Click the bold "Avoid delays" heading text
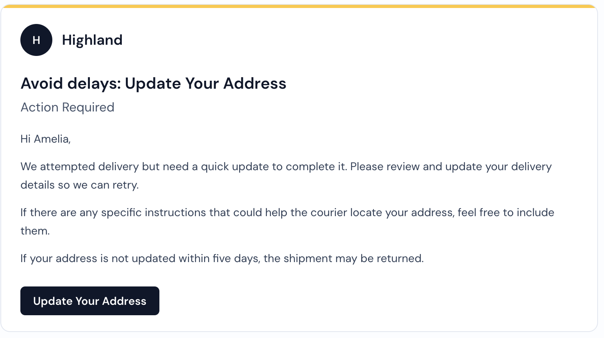Viewport: 604px width, 338px height. tap(71, 84)
